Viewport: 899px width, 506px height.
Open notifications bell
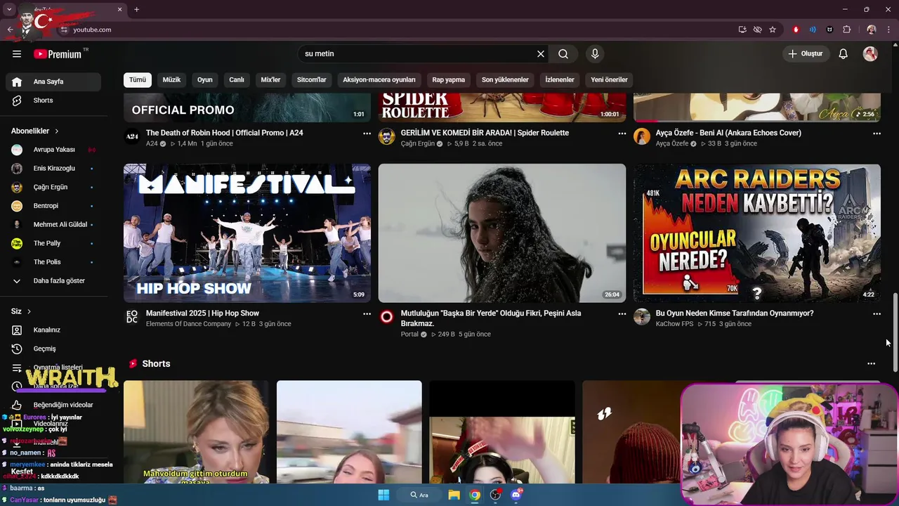[x=844, y=54]
